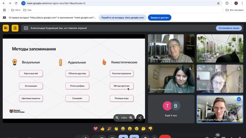
Task: Select Елена Кузнецова video tile
Action: tap(171, 48)
